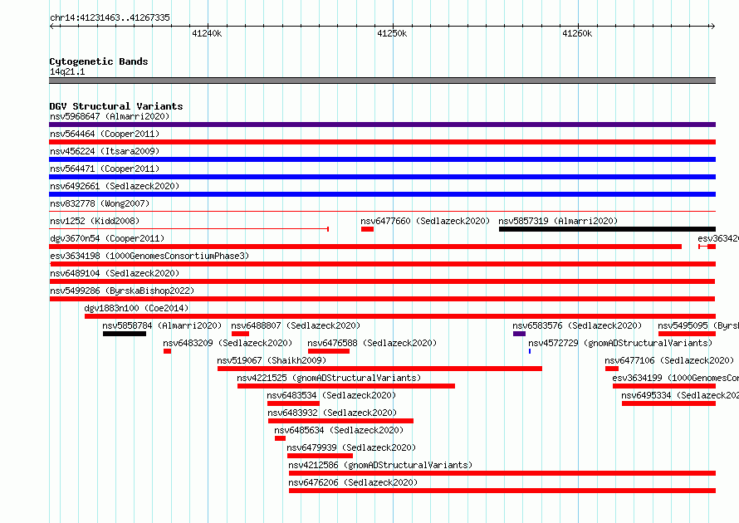Open the dgv3670n54 (Cooper2011) label

point(107,238)
